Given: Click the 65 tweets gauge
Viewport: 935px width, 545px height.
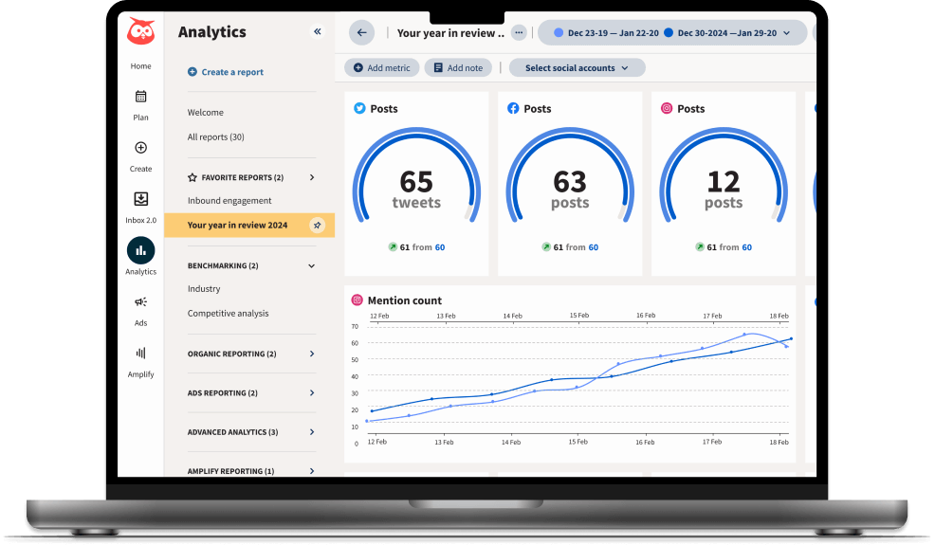Looking at the screenshot, I should coord(416,188).
